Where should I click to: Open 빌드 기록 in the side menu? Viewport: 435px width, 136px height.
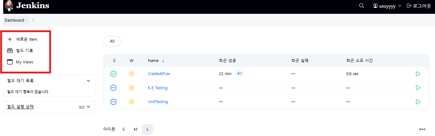[x=24, y=51]
